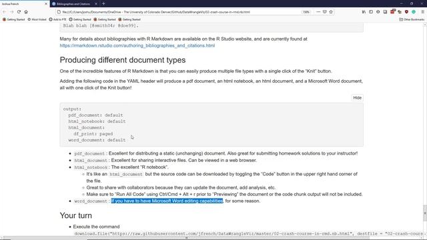Click the page info document icon in address bar
Image resolution: width=427 pixels, height=240 pixels.
[59, 12]
